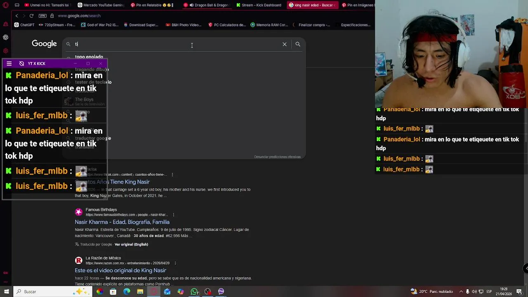
Task: Open the colorful circle app in taskbar
Action: click(99, 292)
